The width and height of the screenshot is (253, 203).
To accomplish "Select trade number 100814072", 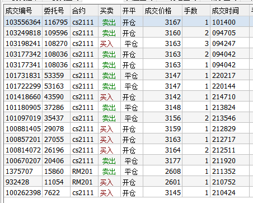I will click(23, 150).
